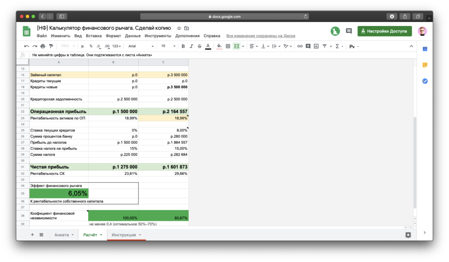Screen dimensions: 449x262
Task: Open the Arial font dropdown
Action: [x=141, y=46]
